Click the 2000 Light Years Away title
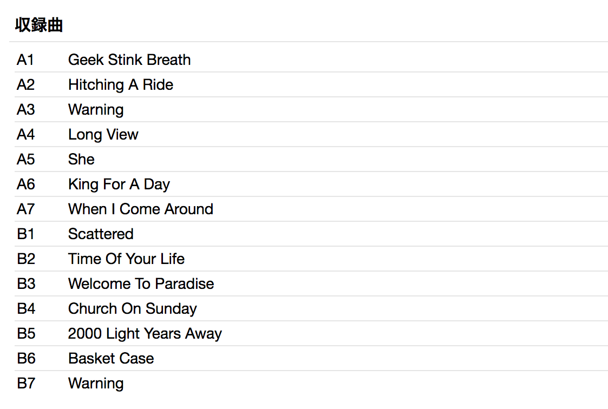 point(145,333)
